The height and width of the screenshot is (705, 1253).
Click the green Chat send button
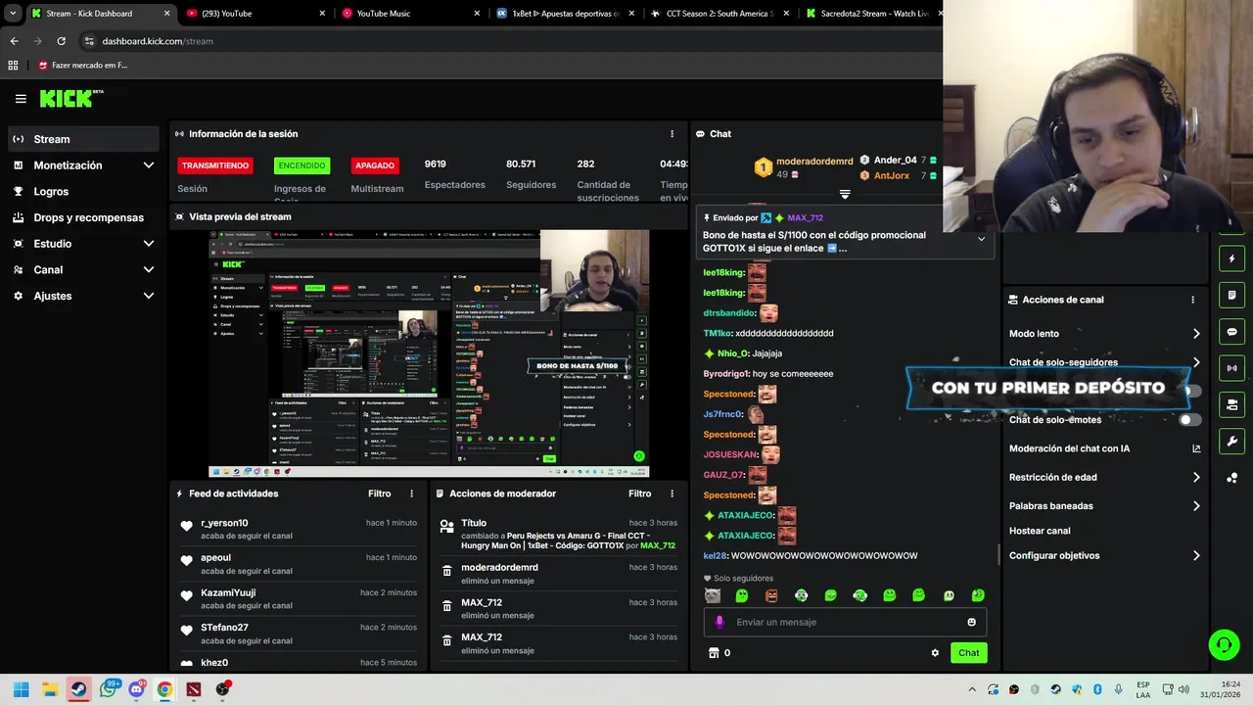pos(968,653)
